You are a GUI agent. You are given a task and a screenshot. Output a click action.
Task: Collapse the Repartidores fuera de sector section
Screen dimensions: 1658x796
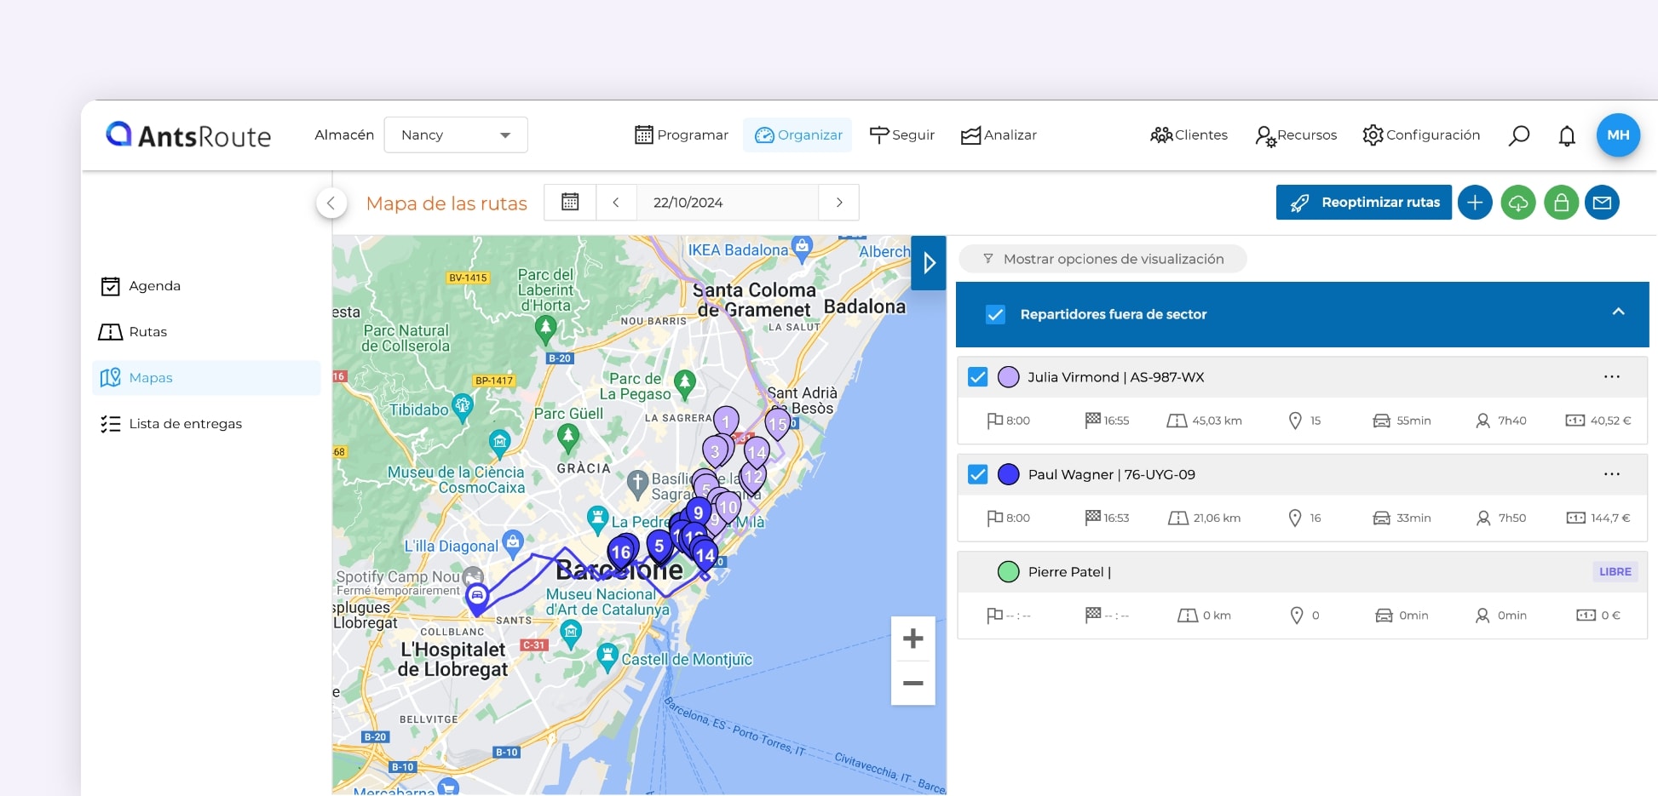1618,312
